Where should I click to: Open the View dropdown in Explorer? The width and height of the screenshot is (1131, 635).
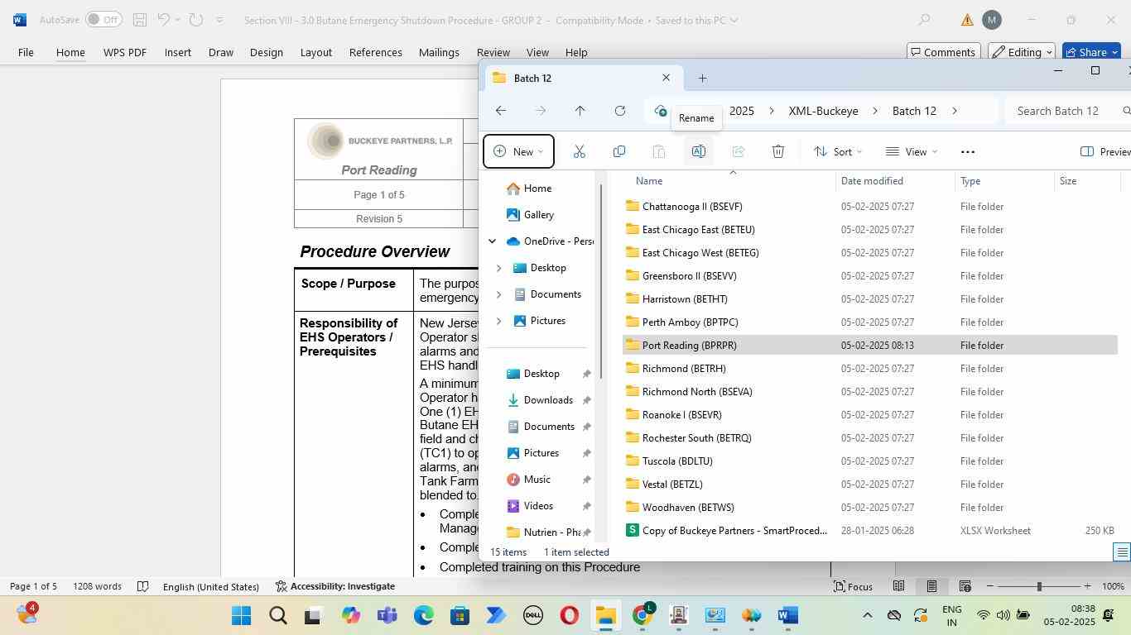912,151
